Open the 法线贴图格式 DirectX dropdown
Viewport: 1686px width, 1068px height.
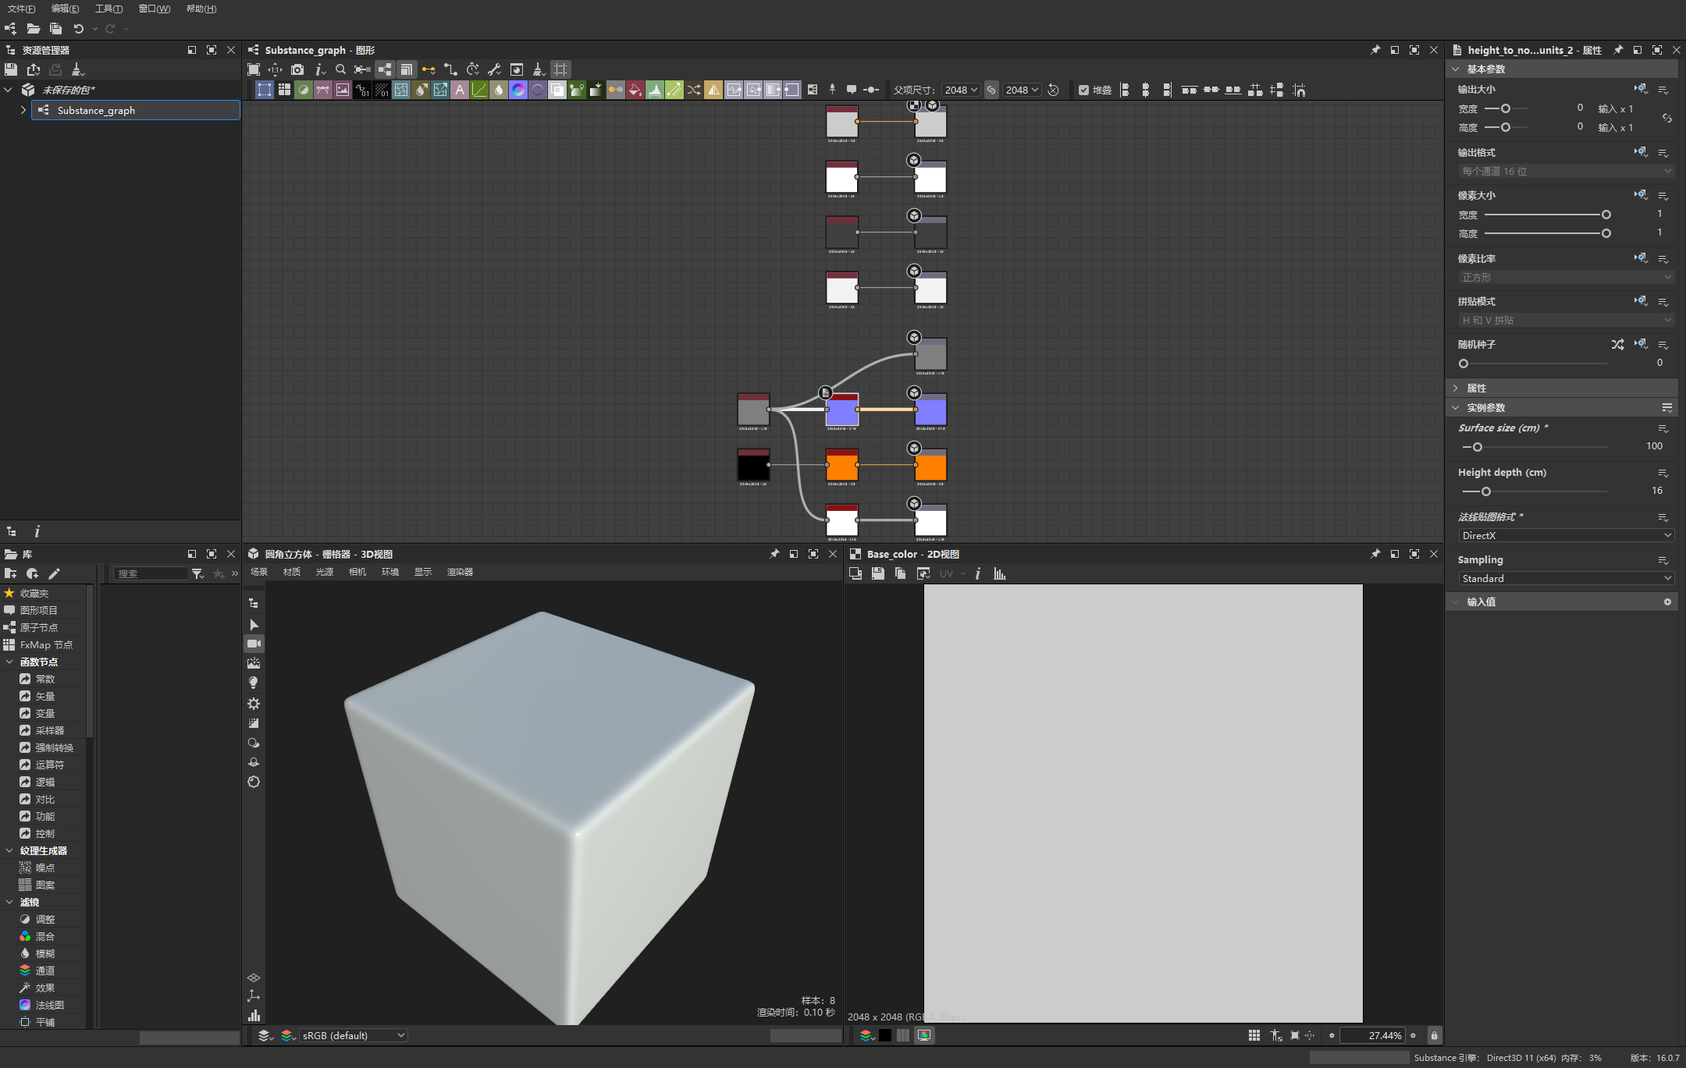point(1566,535)
